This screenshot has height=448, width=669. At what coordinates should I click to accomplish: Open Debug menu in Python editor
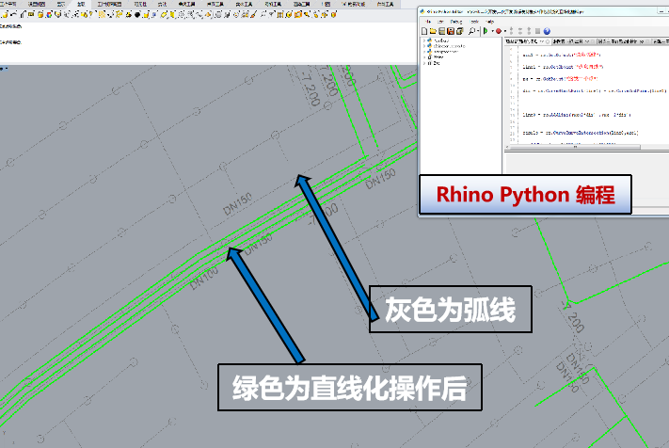pyautogui.click(x=456, y=22)
